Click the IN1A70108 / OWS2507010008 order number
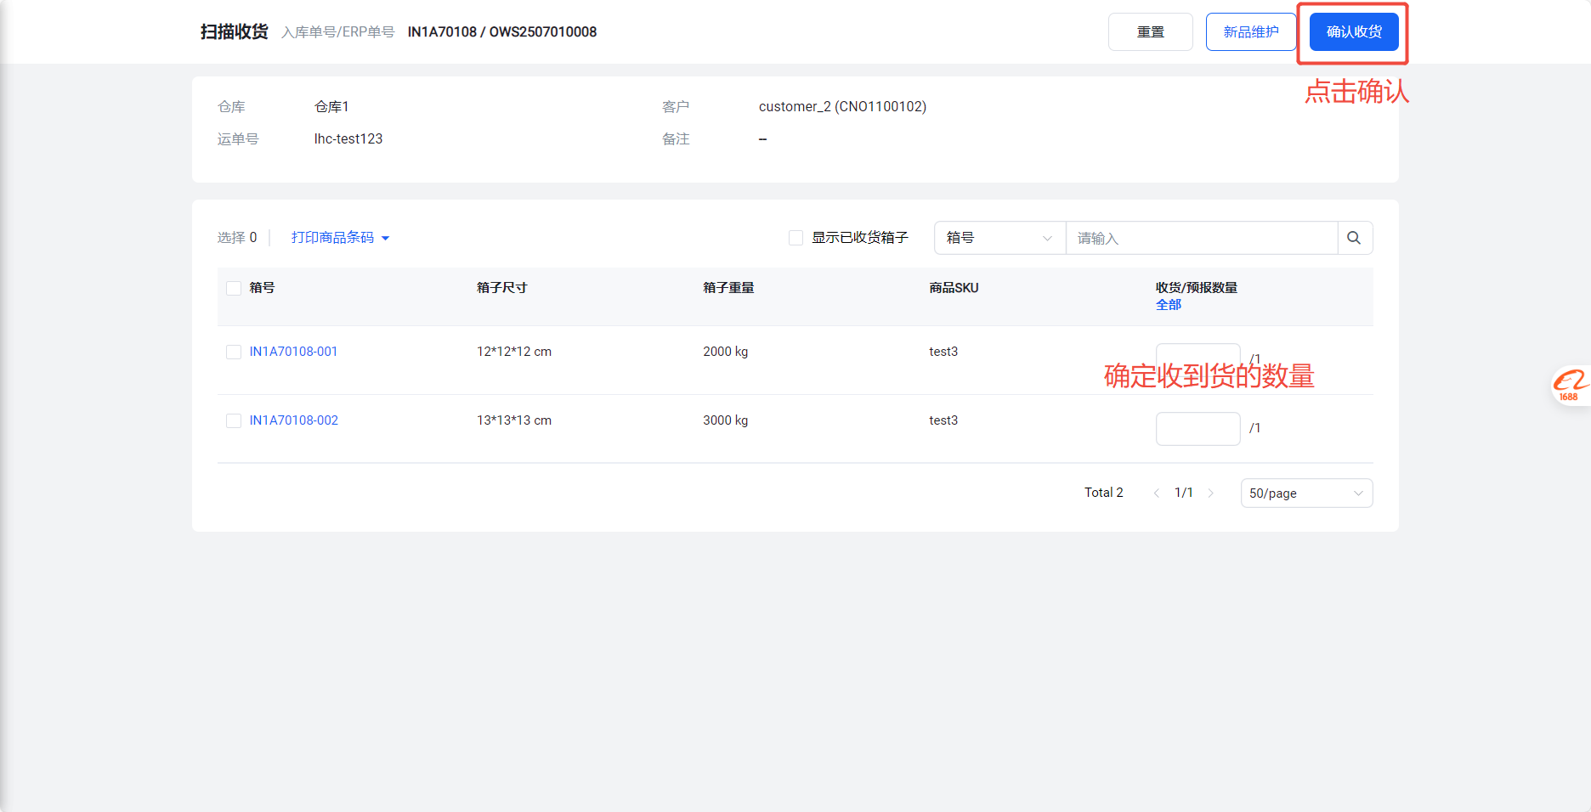This screenshot has height=812, width=1591. [x=502, y=32]
